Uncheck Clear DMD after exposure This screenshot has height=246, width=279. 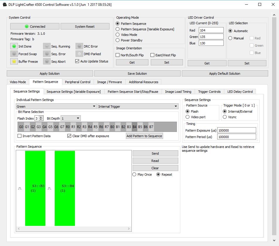(69, 135)
